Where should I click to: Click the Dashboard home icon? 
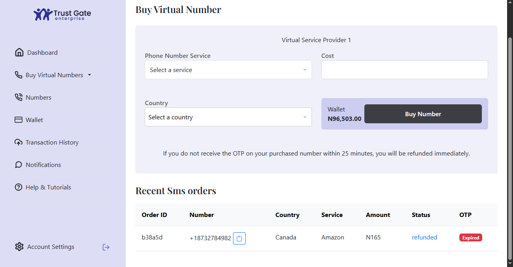[19, 52]
